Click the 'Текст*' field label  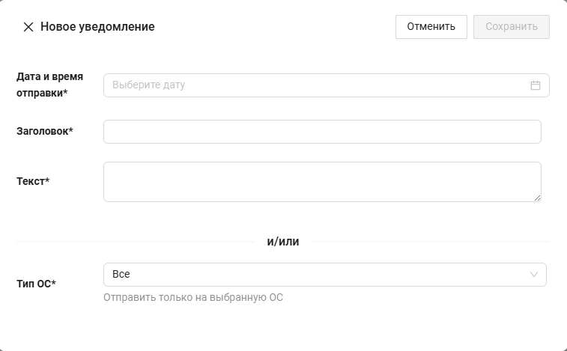[x=33, y=181]
